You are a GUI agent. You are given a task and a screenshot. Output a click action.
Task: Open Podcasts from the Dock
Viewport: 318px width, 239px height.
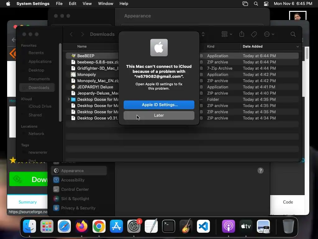coord(229,226)
